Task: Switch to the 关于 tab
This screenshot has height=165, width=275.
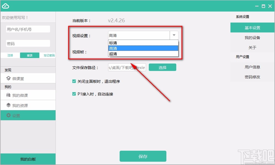Action: point(252,48)
